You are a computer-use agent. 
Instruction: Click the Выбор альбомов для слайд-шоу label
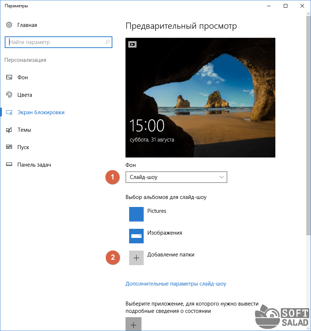point(166,197)
